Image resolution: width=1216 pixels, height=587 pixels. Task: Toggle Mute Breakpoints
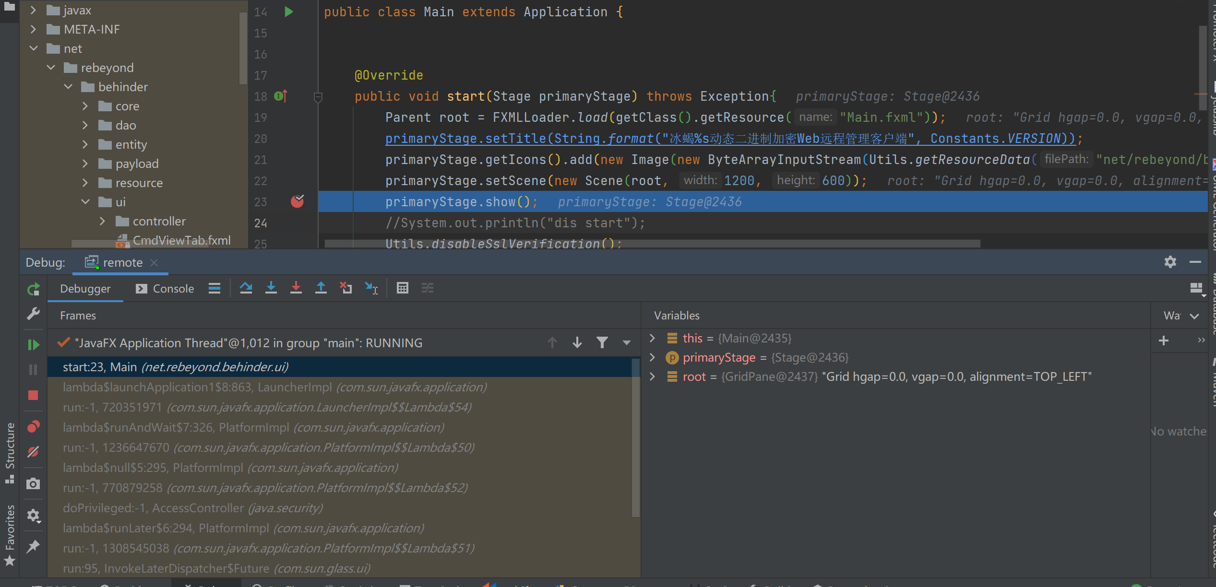point(33,452)
